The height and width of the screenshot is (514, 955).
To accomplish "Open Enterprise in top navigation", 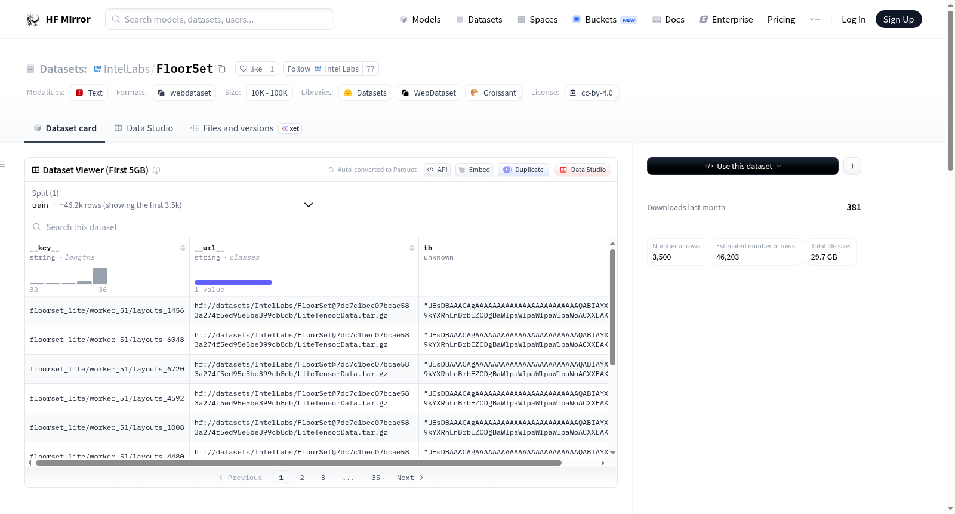I will coord(726,20).
